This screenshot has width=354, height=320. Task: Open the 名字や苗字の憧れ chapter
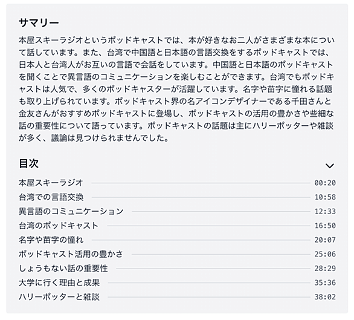pos(51,240)
